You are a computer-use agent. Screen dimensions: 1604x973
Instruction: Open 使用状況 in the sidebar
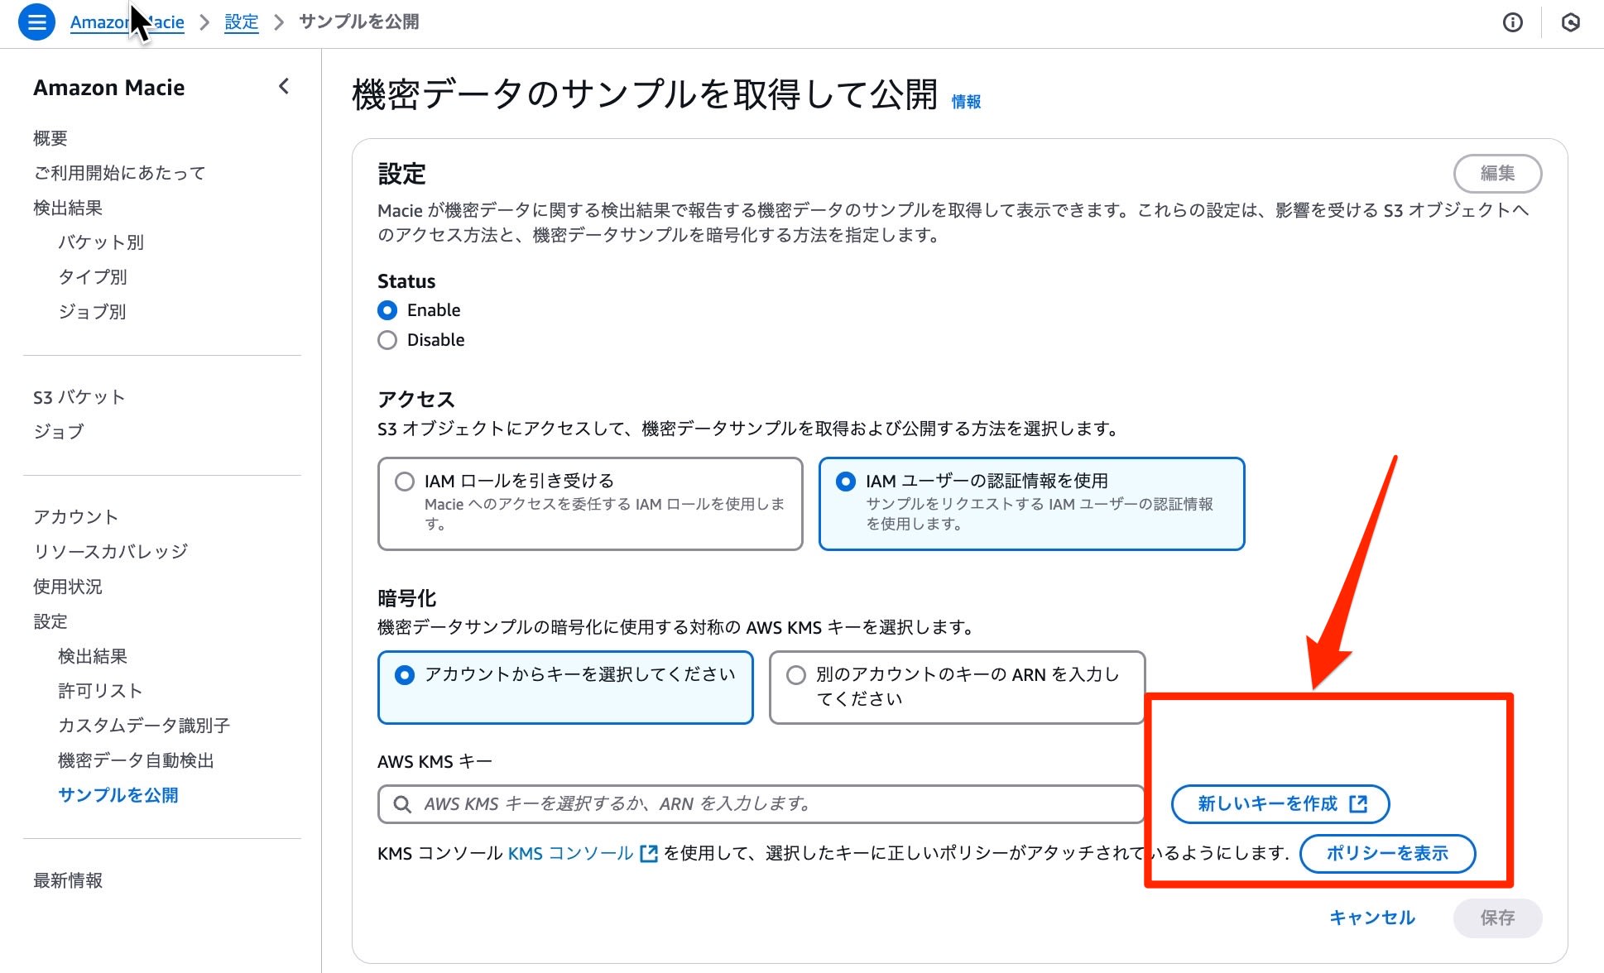68,587
